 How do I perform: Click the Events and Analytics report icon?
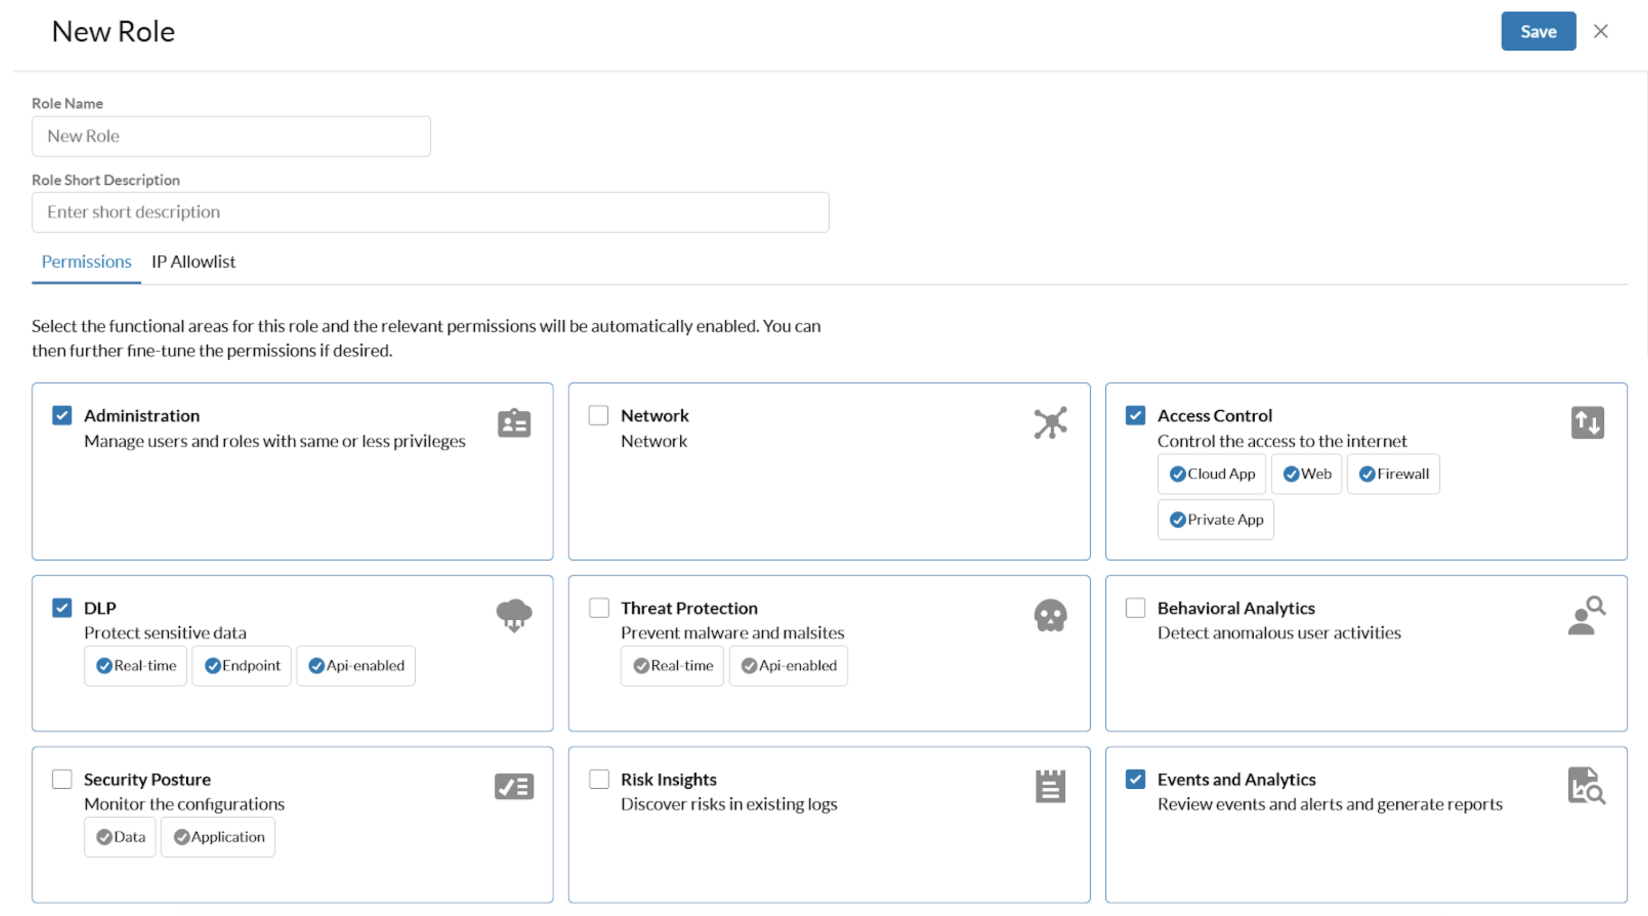coord(1586,786)
